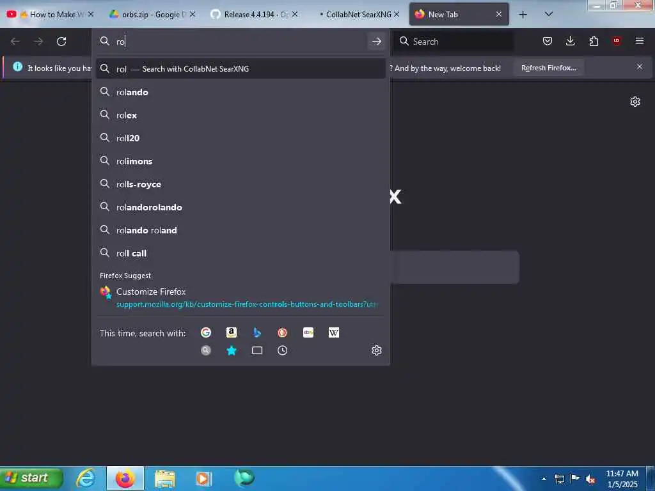Reload the current page
The image size is (655, 491).
(61, 42)
